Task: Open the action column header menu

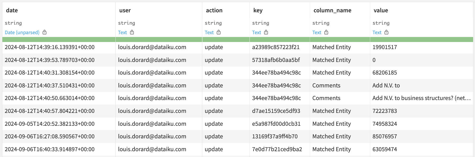Action: pyautogui.click(x=214, y=10)
